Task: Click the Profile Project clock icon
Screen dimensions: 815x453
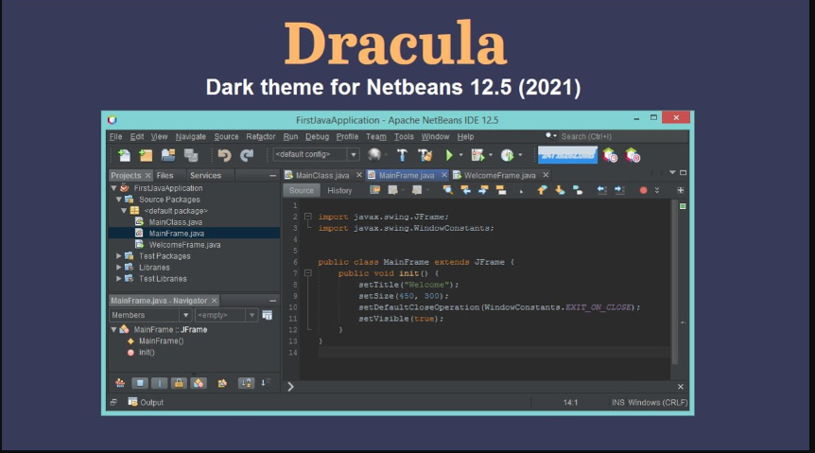Action: pos(507,155)
